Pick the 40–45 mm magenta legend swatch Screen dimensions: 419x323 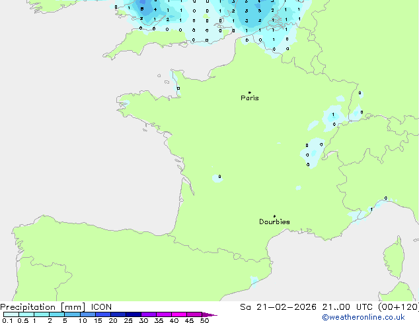coord(179,314)
